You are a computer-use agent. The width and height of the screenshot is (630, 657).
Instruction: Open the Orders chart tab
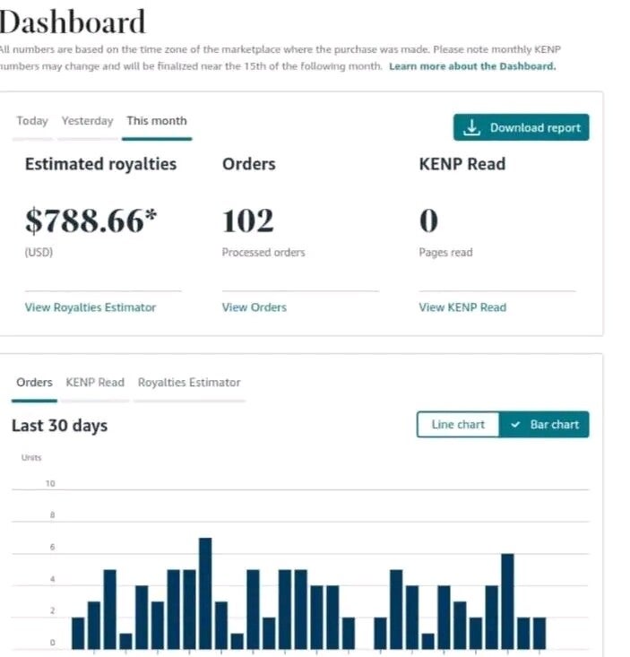click(34, 383)
